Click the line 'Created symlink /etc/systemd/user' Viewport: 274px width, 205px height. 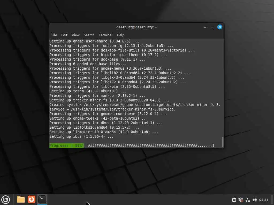[x=135, y=105]
